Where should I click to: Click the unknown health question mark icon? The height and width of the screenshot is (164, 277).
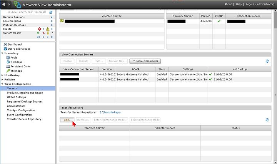point(52,33)
